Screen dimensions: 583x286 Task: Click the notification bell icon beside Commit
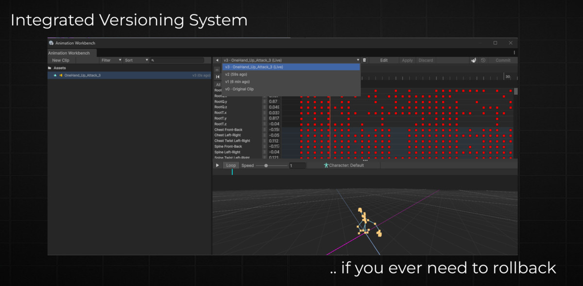click(474, 60)
